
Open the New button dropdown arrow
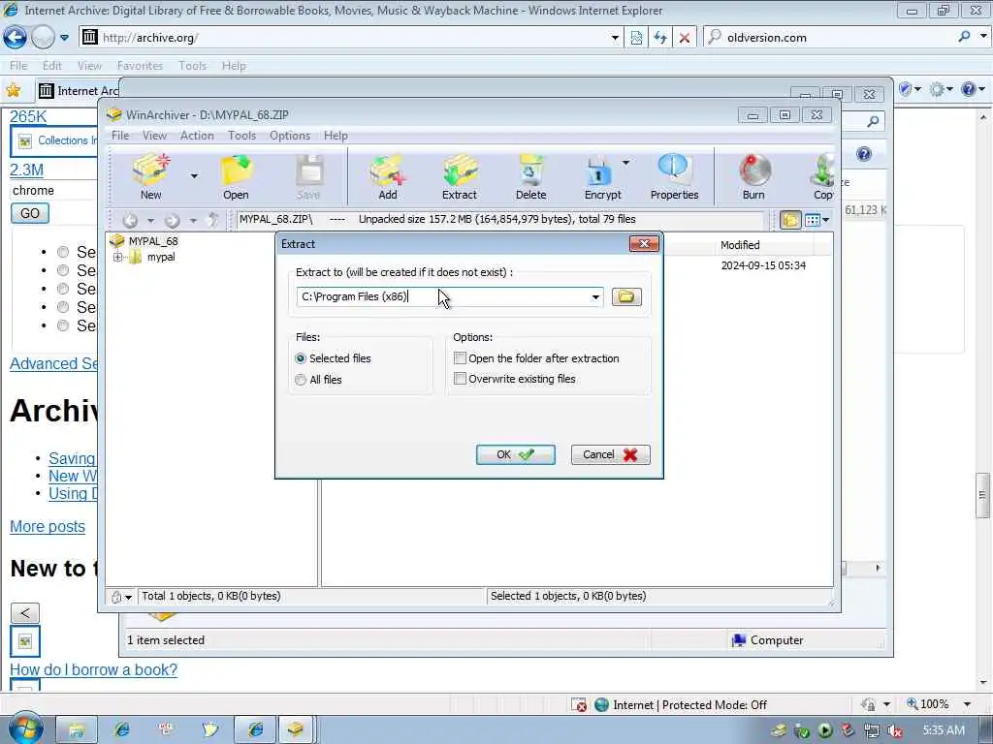[x=194, y=176]
